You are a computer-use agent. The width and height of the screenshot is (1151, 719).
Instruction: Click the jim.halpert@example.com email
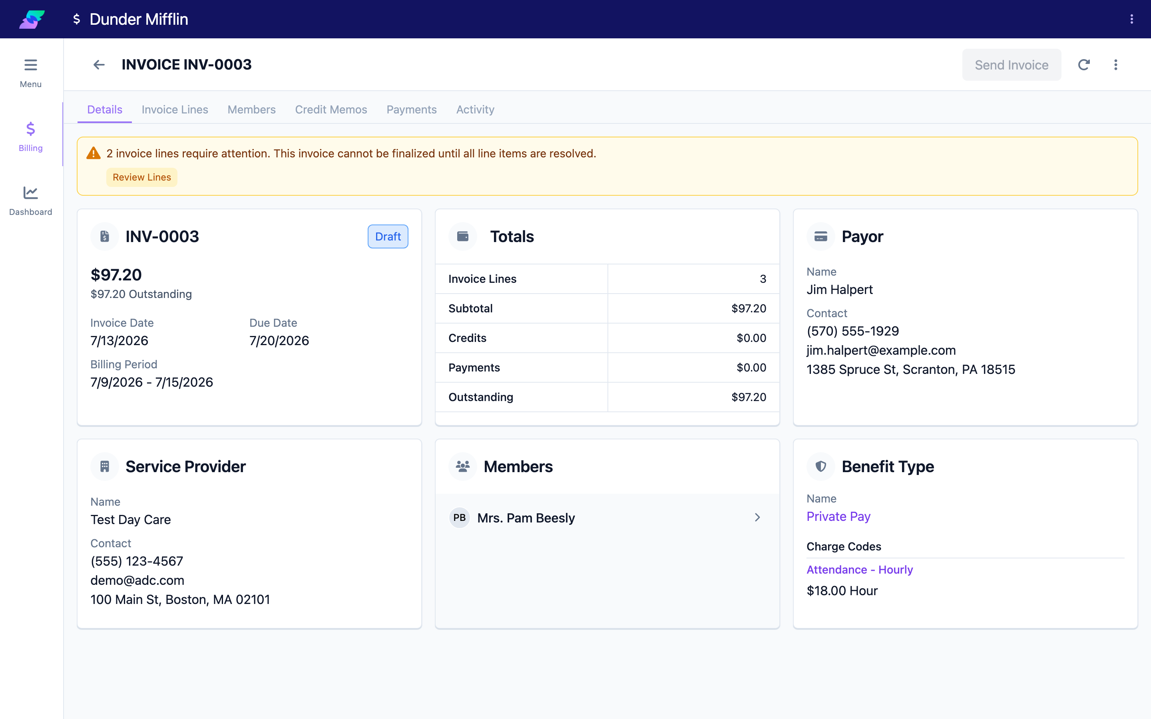point(881,350)
